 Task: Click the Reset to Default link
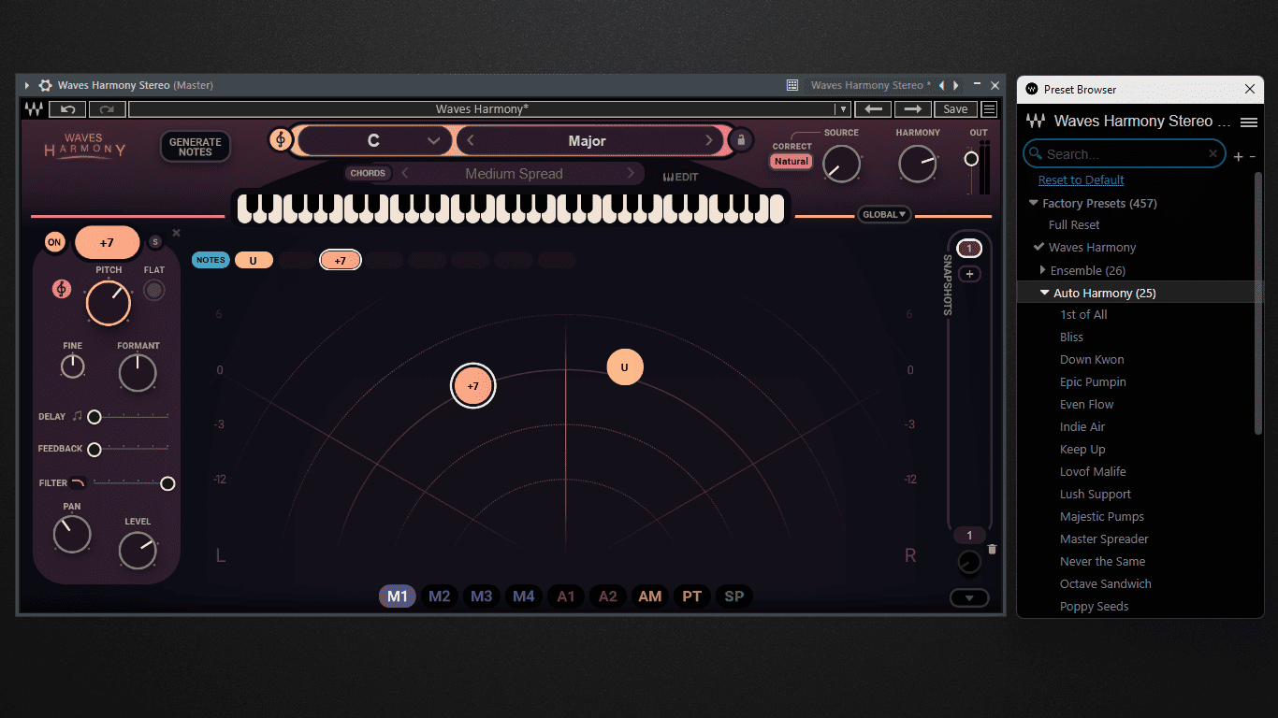coord(1081,180)
